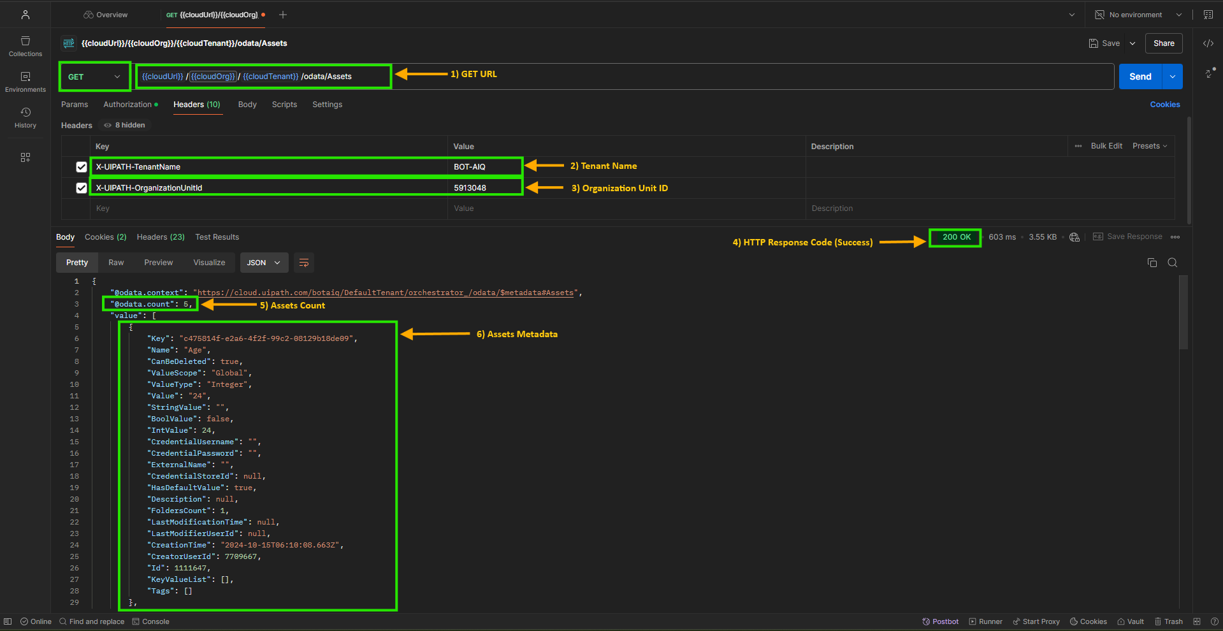Select the Preview response view
The image size is (1223, 631).
coord(159,263)
